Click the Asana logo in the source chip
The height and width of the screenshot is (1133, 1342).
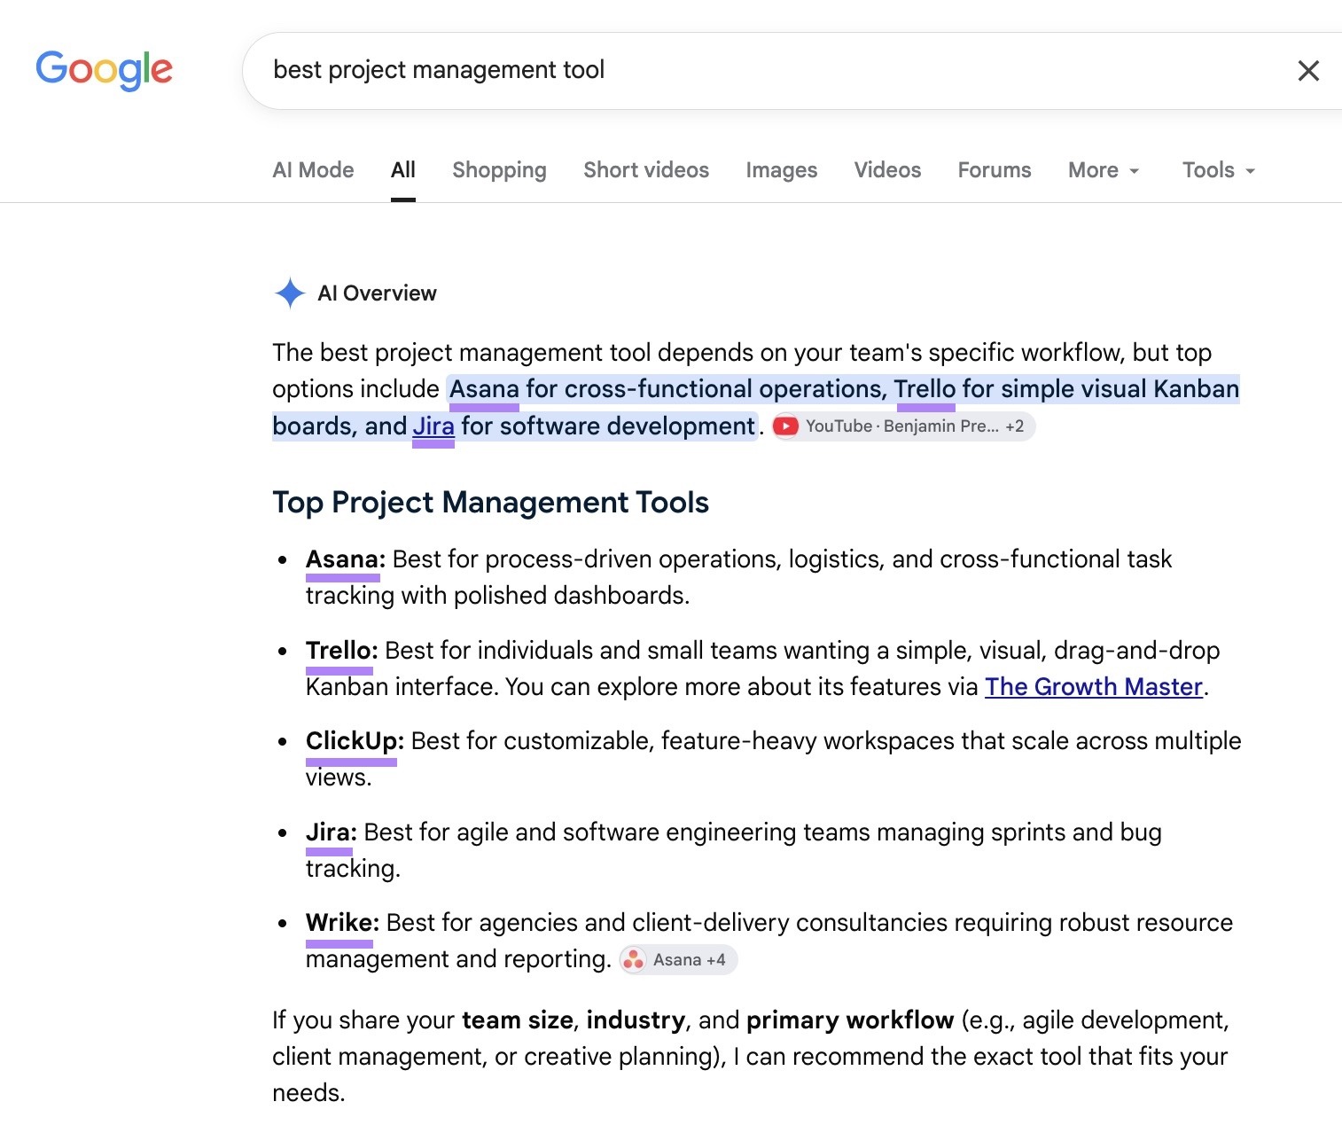pyautogui.click(x=633, y=959)
